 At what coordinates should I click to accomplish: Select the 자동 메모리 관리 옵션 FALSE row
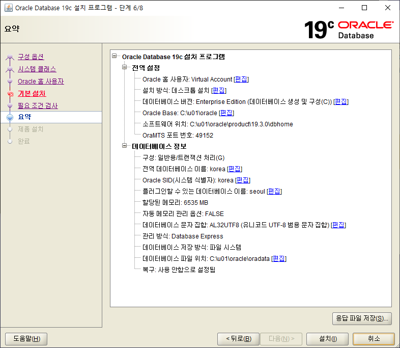183,213
